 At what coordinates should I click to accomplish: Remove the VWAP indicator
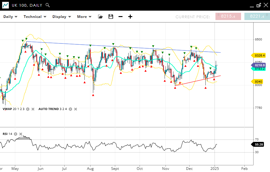[33, 109]
